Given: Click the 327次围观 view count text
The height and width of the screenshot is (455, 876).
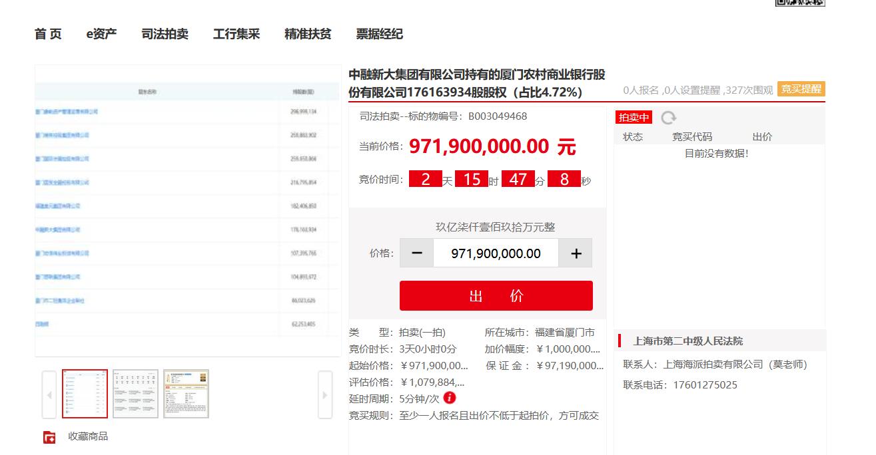Looking at the screenshot, I should [x=748, y=90].
